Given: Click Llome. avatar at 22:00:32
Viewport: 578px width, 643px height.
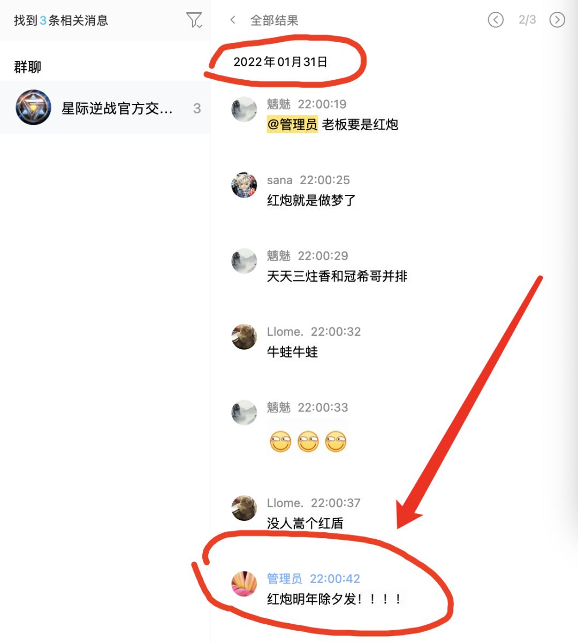Looking at the screenshot, I should [x=244, y=337].
